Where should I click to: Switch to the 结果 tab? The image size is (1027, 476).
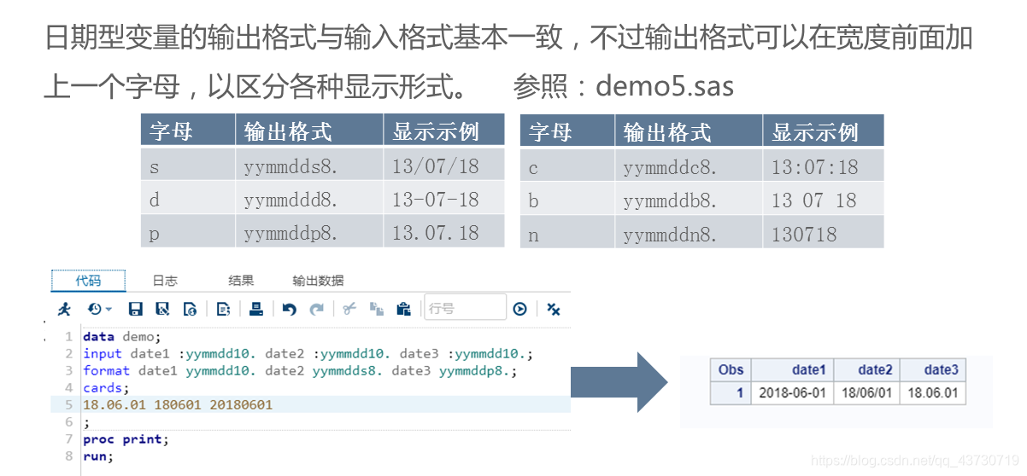[240, 281]
